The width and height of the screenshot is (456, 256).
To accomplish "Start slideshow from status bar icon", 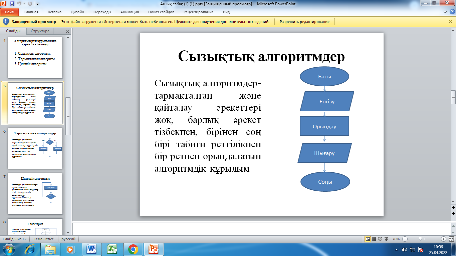I will pos(386,239).
